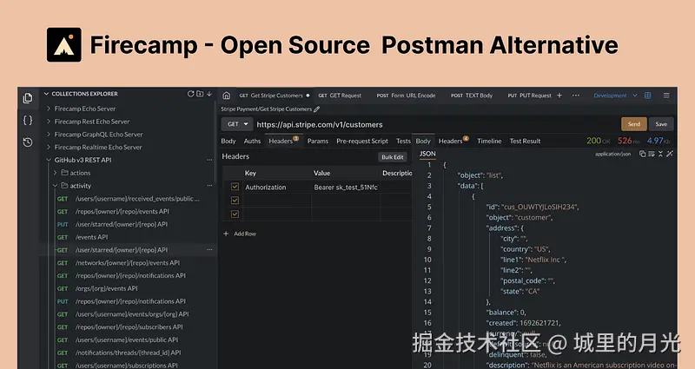The image size is (695, 369).
Task: Uncheck the Authorization header checkbox
Action: tap(235, 187)
